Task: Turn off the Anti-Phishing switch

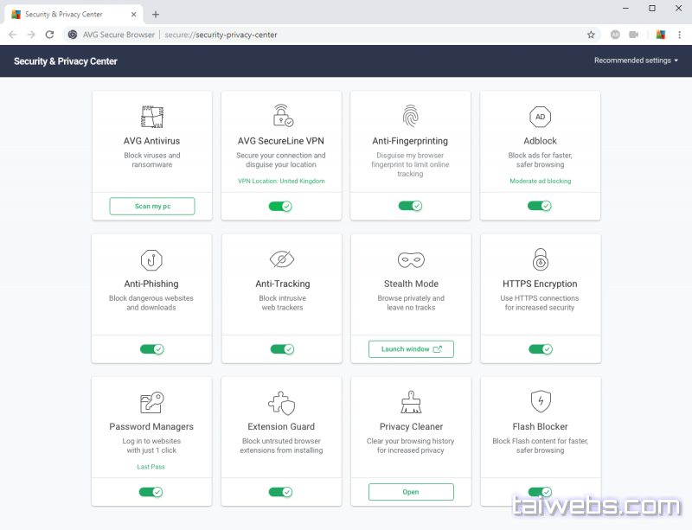Action: point(151,349)
